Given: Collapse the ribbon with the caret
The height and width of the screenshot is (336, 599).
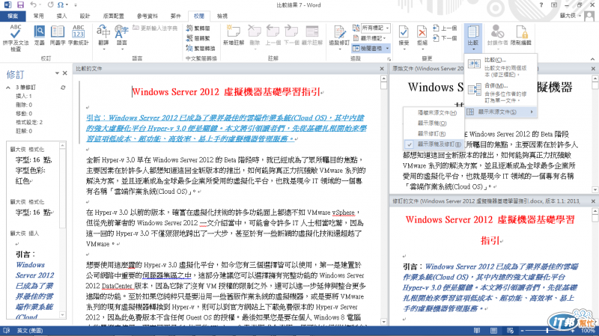Looking at the screenshot, I should pos(592,59).
